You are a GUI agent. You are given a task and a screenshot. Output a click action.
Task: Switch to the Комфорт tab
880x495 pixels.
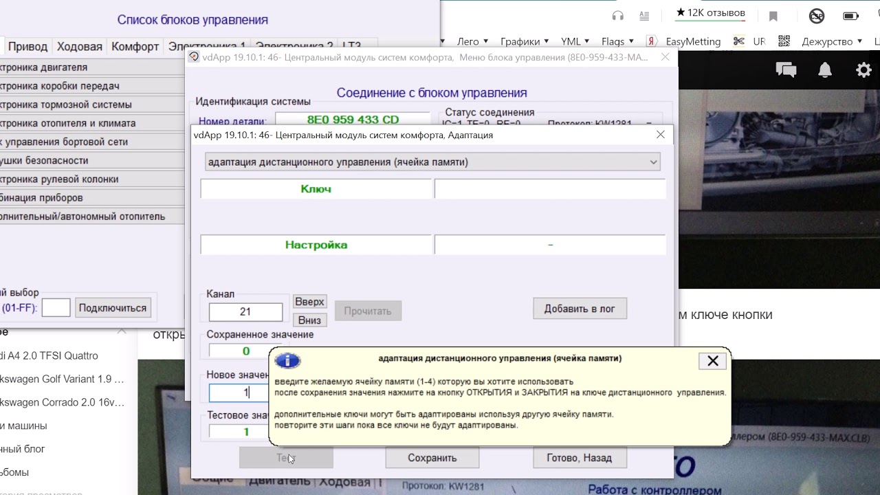click(x=135, y=46)
